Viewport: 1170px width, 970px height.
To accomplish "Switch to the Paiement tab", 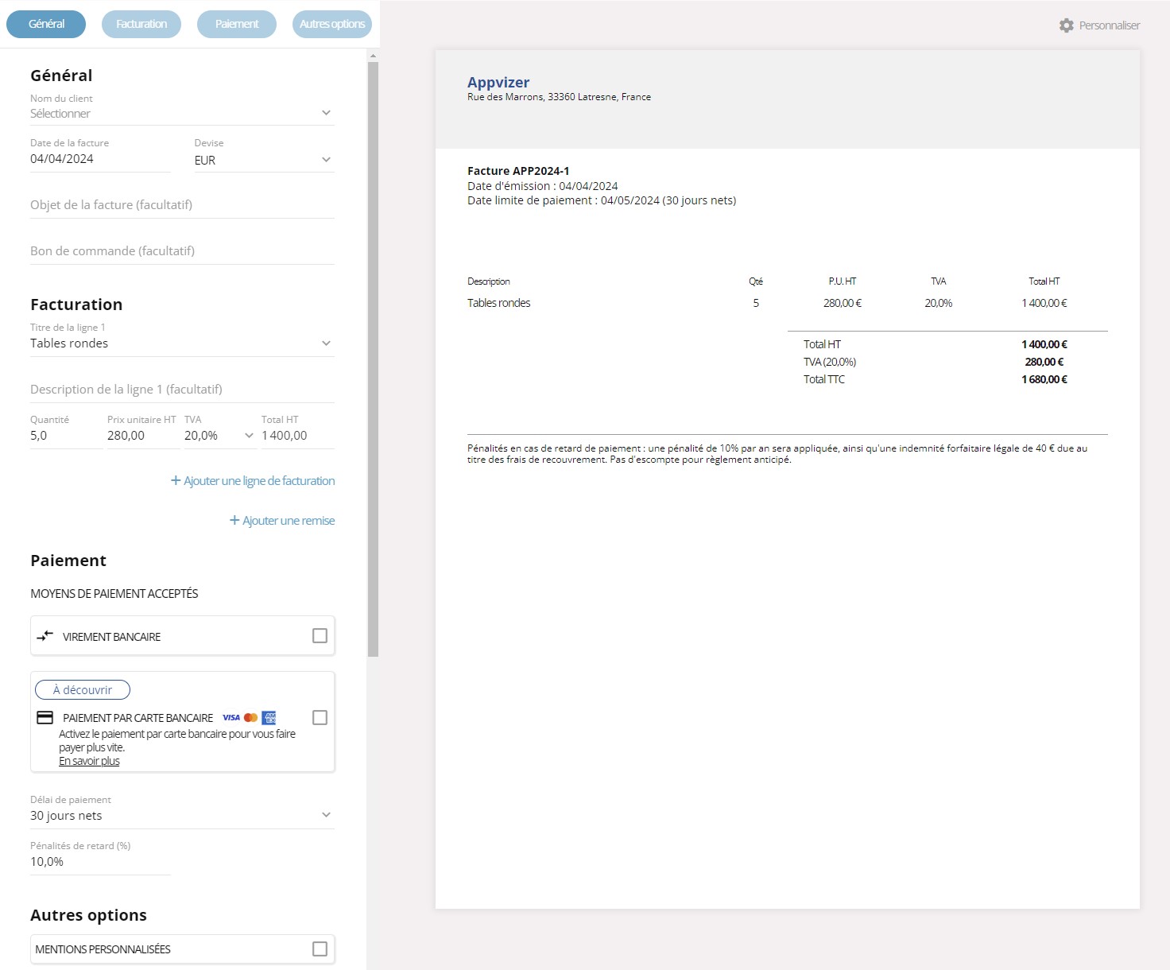I will 237,24.
